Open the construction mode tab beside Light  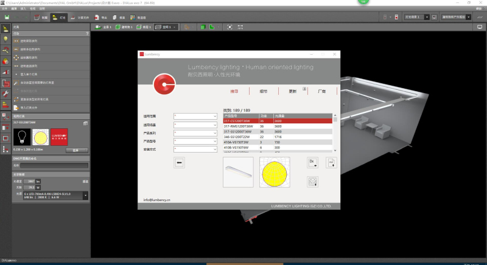coord(41,18)
